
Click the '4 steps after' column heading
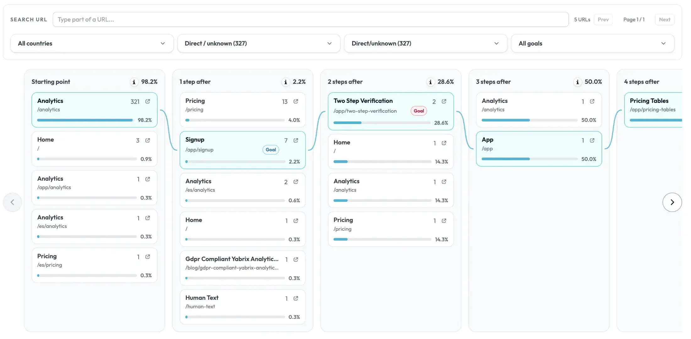point(641,82)
